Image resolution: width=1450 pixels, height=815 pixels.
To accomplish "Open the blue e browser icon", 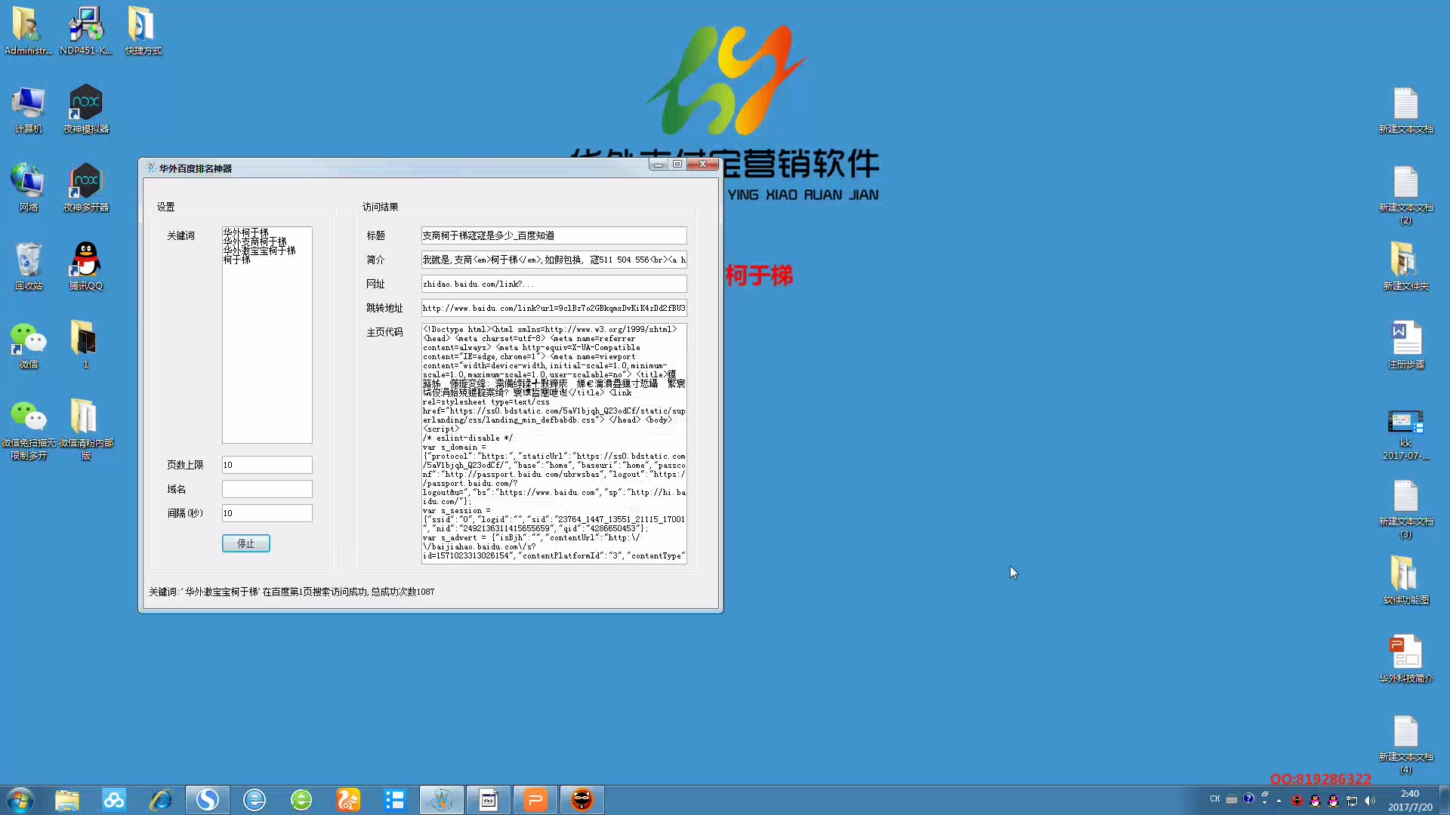I will pos(255,800).
